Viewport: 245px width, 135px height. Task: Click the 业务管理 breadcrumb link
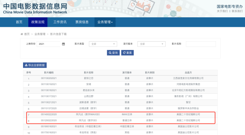coord(40,34)
